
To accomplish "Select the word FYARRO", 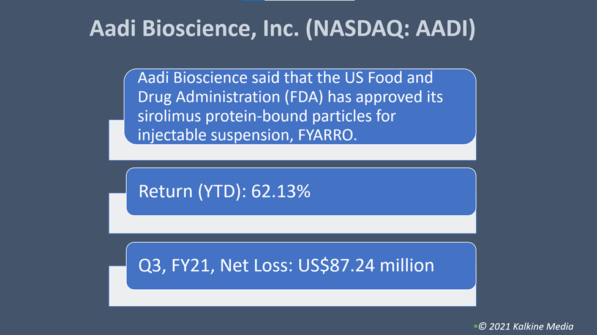I will click(x=328, y=135).
